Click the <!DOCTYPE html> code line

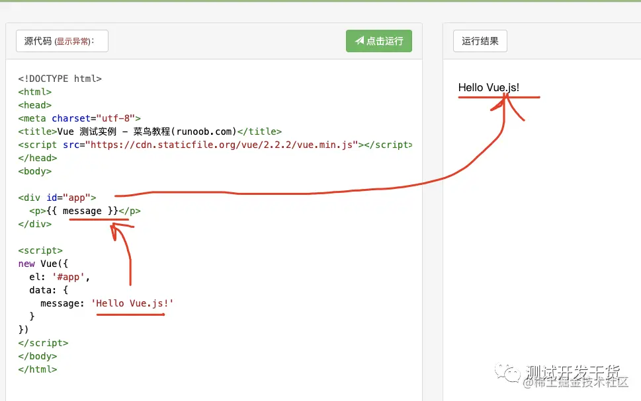pos(60,79)
